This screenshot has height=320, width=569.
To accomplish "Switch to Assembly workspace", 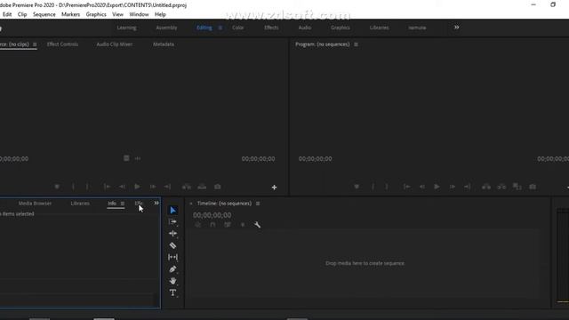I will (166, 28).
